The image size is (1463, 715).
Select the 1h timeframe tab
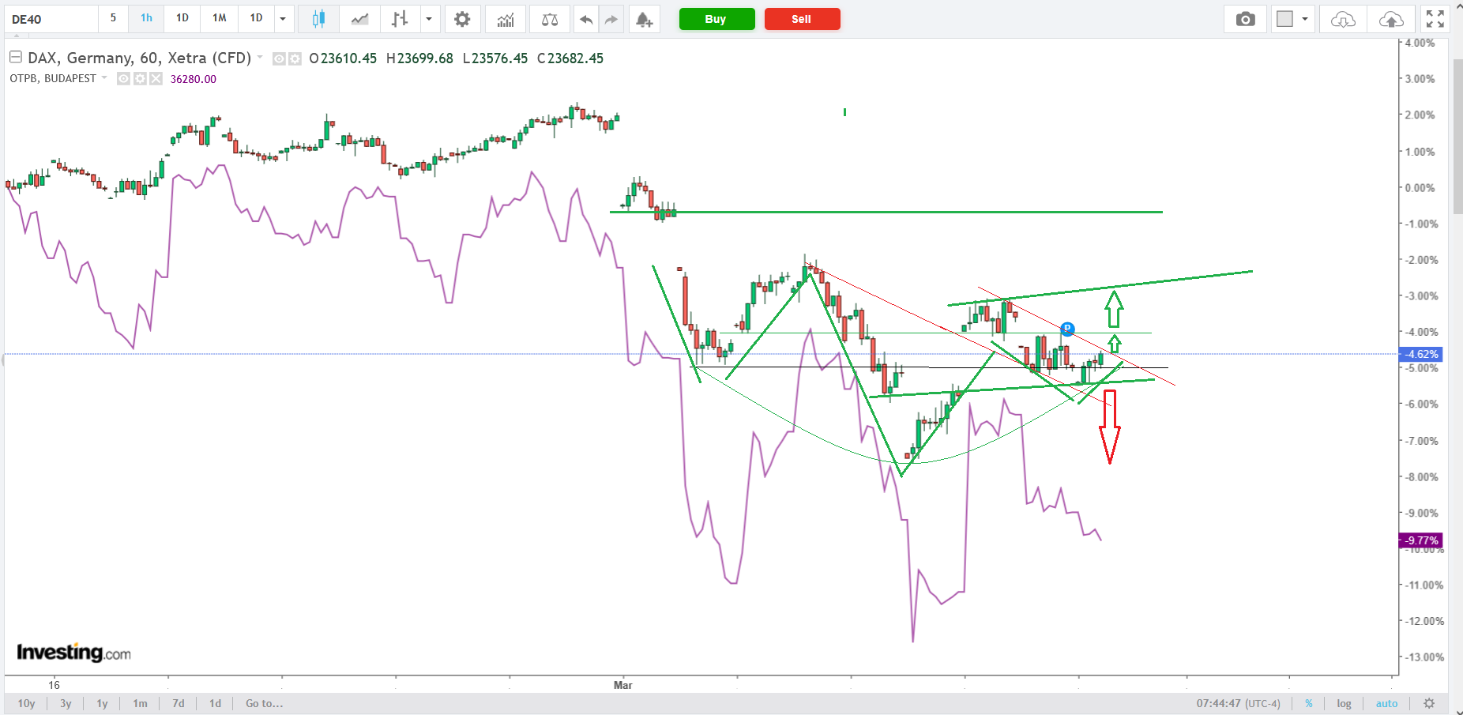pyautogui.click(x=146, y=18)
